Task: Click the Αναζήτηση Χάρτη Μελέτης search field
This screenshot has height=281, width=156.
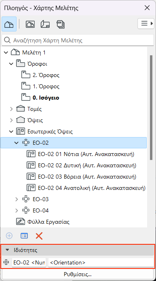Action: tap(78, 40)
